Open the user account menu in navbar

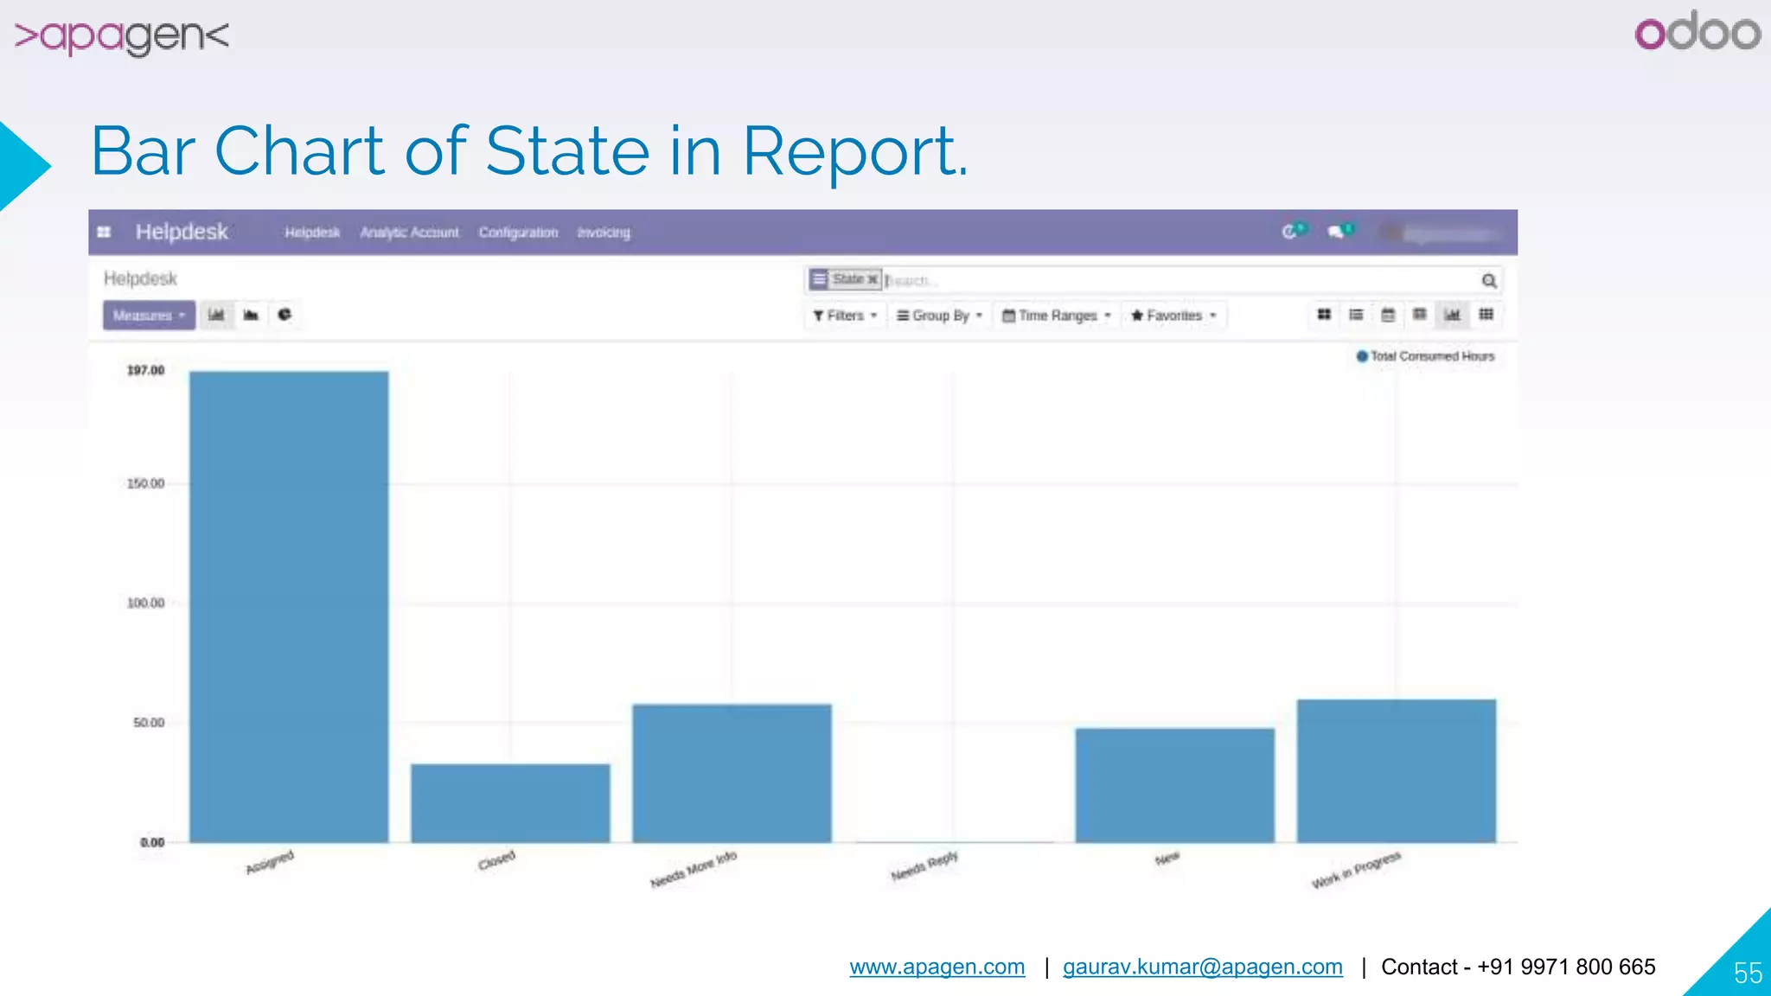pos(1441,233)
